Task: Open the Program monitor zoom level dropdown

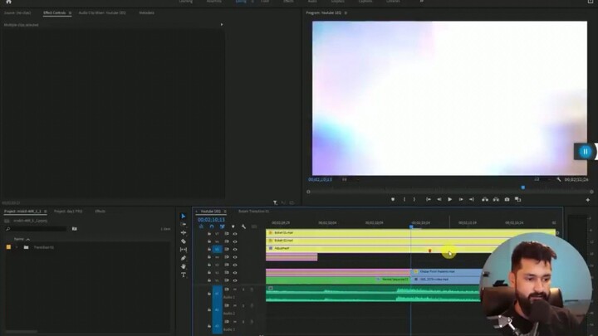Action: 349,179
